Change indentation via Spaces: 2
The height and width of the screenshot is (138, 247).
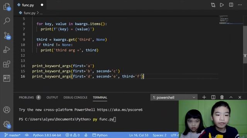point(159,135)
